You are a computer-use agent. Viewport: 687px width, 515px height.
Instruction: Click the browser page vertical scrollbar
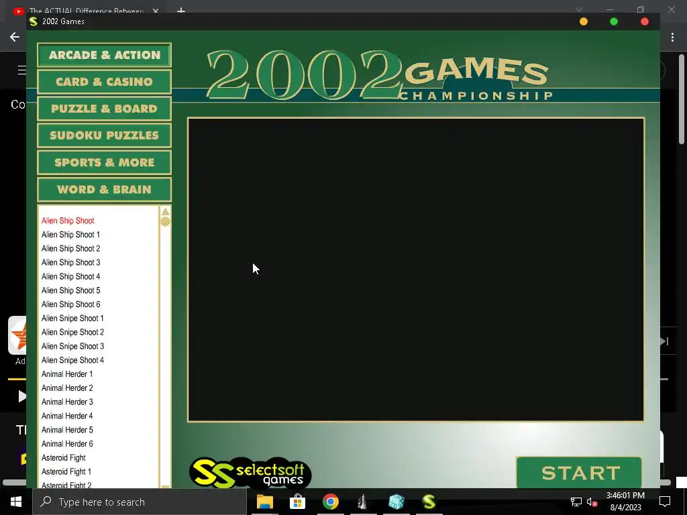point(682,99)
